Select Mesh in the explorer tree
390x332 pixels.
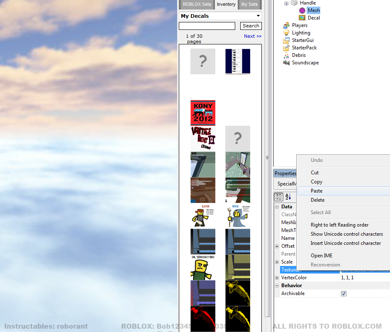pos(313,10)
